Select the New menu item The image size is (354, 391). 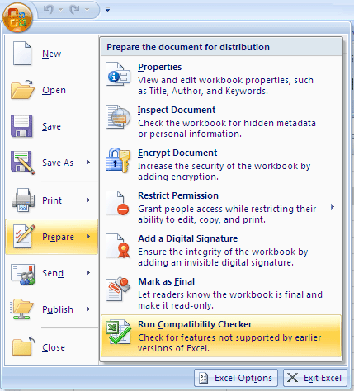(51, 54)
